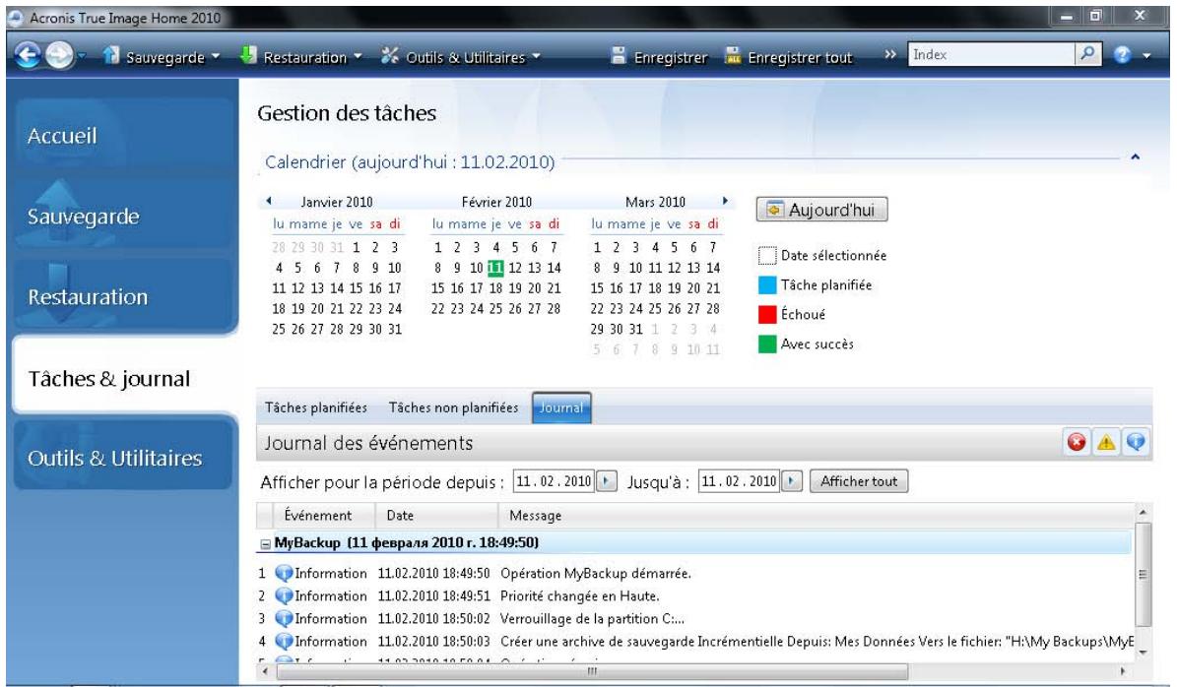Show previous month with left calendar arrow
Screen dimensions: 1177x687
tap(269, 201)
